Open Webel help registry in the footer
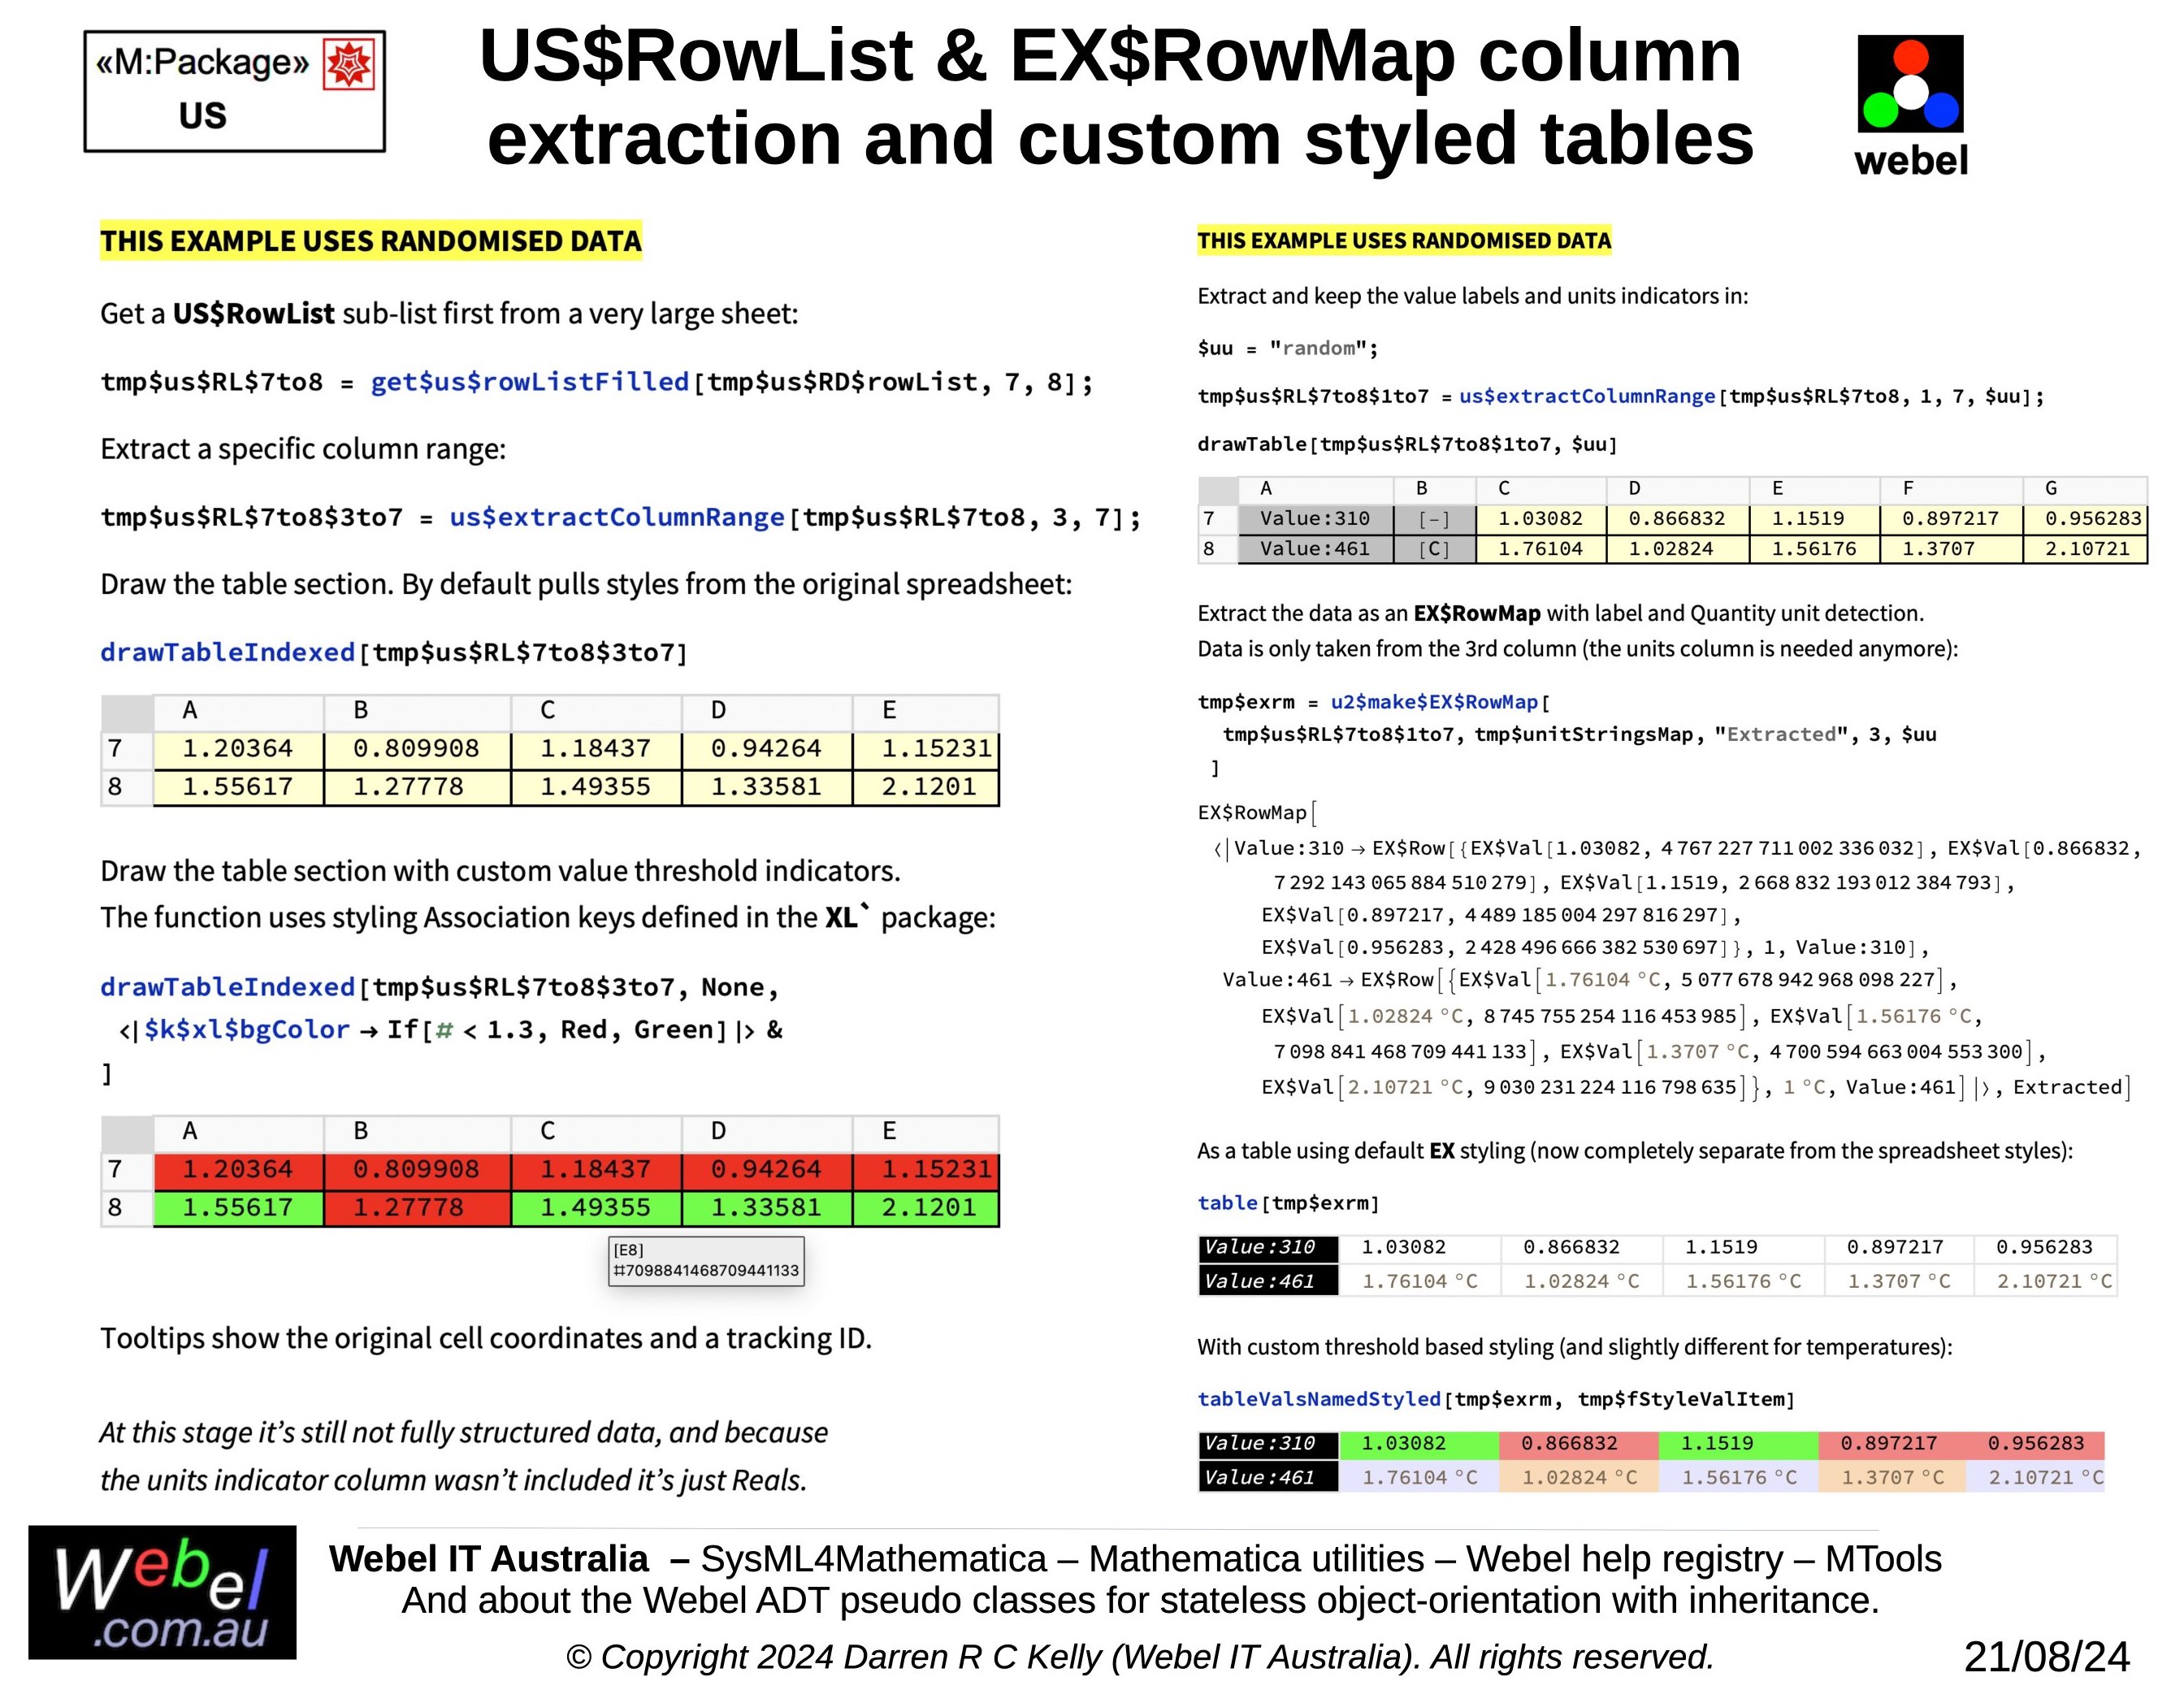The width and height of the screenshot is (2184, 1690). point(1624,1559)
